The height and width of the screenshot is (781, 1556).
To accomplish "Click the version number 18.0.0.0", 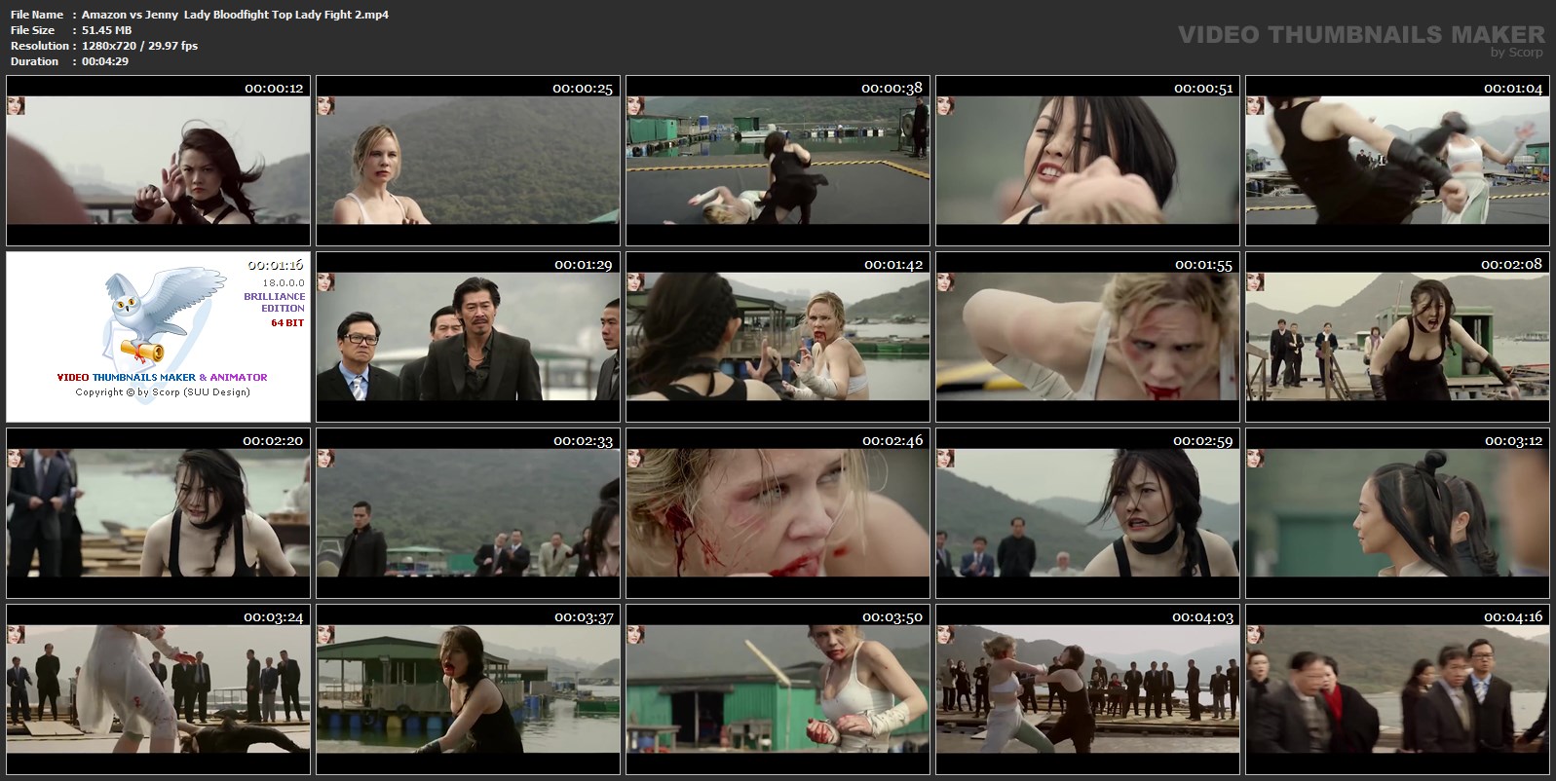I will pyautogui.click(x=285, y=282).
